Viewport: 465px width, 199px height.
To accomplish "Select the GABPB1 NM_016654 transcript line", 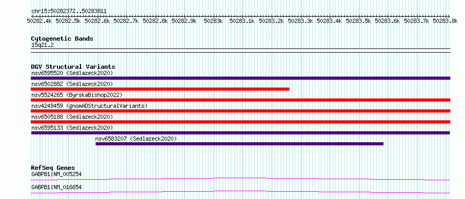I will tap(240, 192).
